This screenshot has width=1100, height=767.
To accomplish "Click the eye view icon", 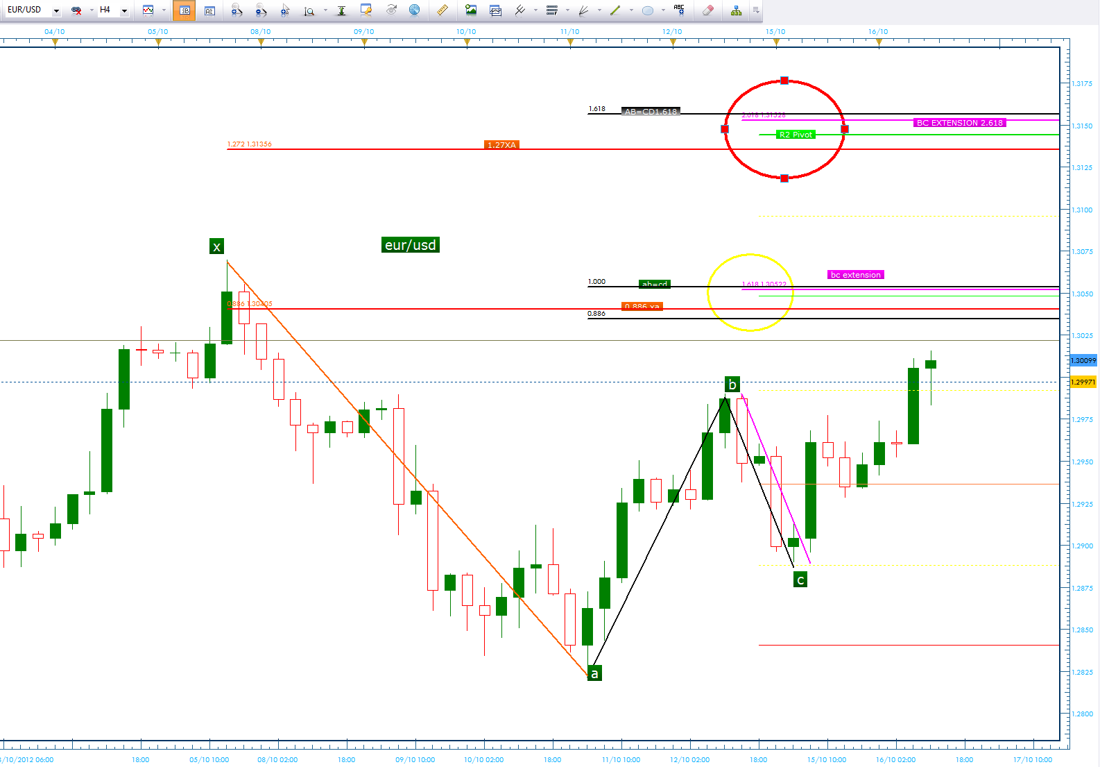I will point(391,10).
